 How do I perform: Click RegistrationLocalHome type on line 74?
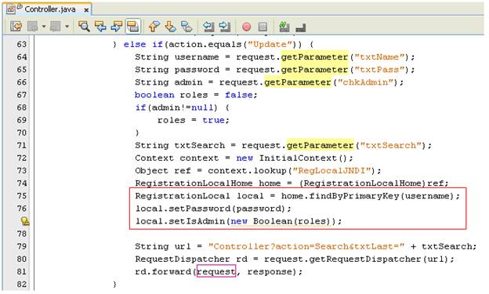point(194,183)
